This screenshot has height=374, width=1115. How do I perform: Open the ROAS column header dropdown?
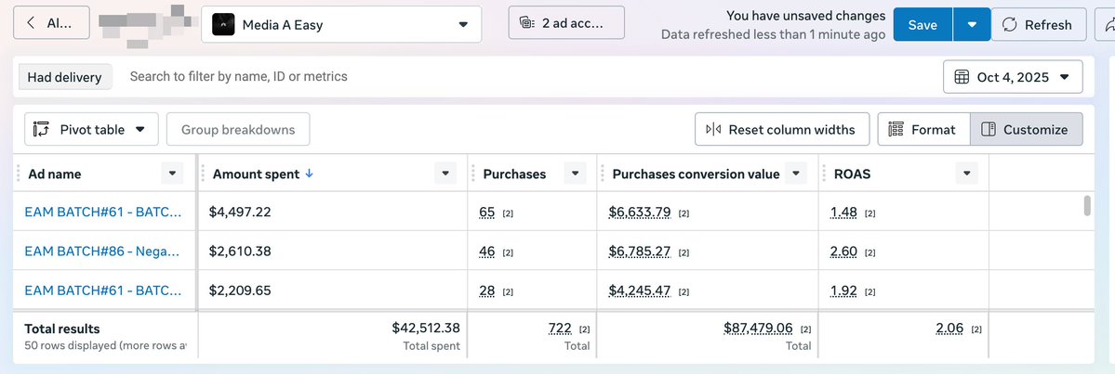968,174
